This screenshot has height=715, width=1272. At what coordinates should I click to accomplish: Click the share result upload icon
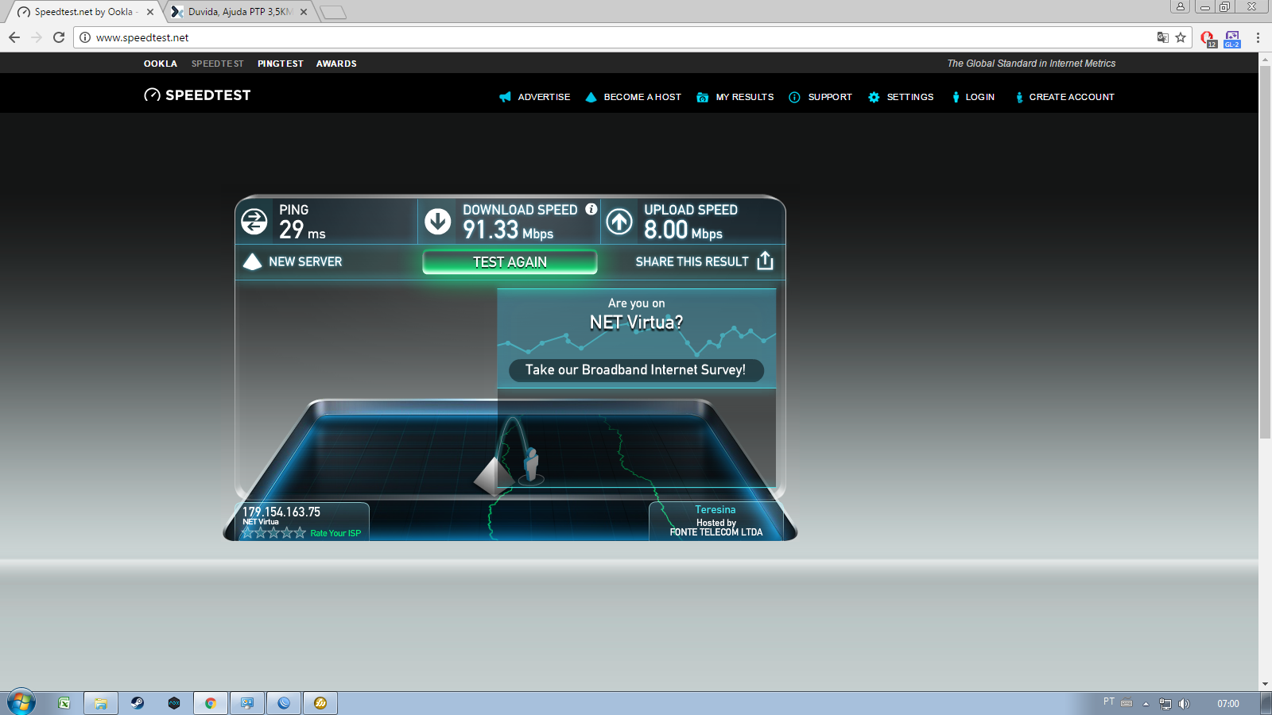765,261
